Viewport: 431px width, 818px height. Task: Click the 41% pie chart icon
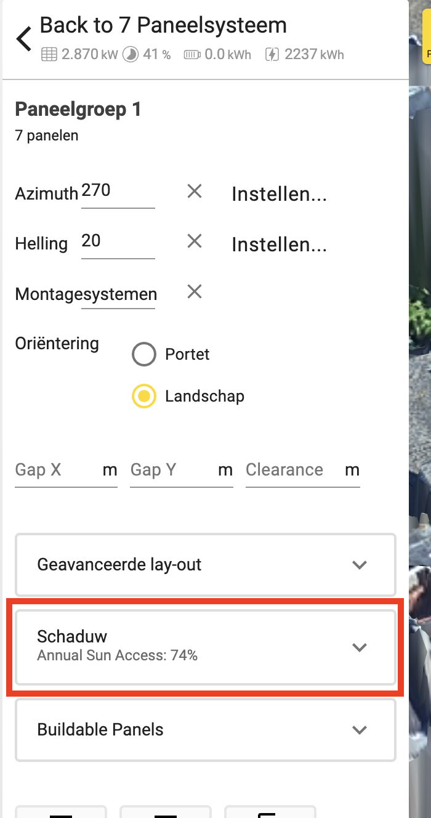pyautogui.click(x=131, y=55)
